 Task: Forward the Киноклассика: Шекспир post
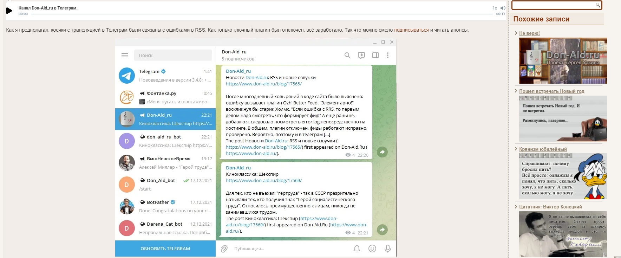[382, 230]
